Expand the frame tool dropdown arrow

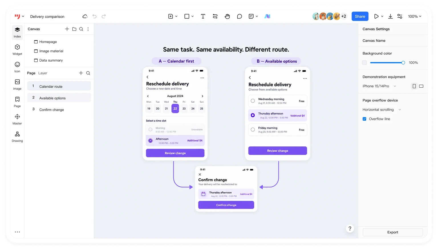[x=176, y=16]
